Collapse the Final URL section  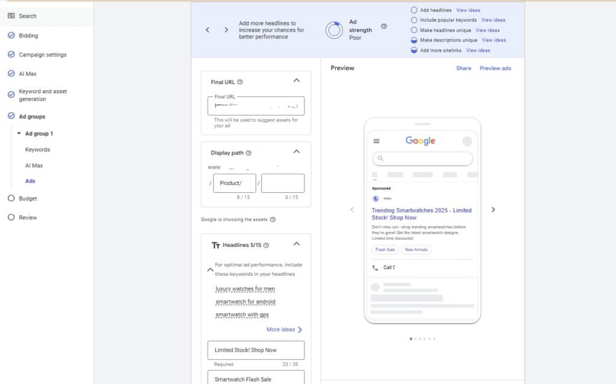[x=296, y=81]
